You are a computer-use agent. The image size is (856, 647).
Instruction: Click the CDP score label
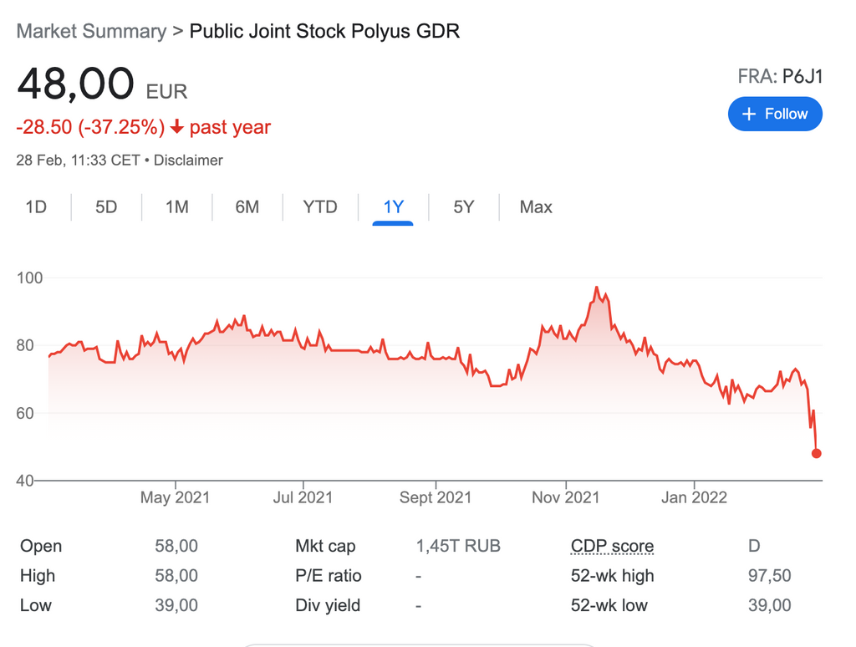point(612,546)
